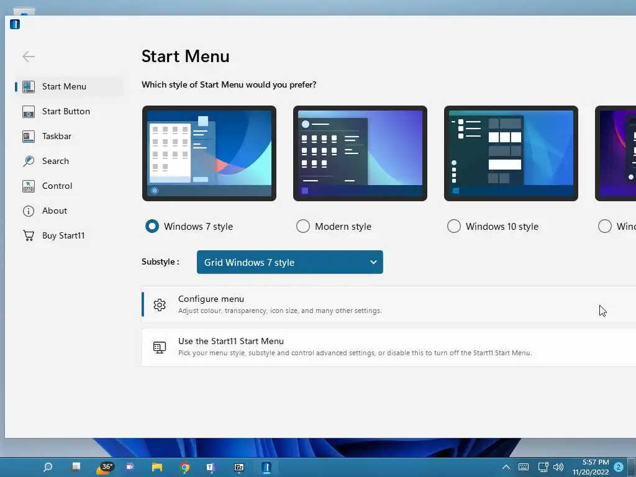This screenshot has width=636, height=477.
Task: Click the Modern style preview thumbnail
Action: [360, 153]
